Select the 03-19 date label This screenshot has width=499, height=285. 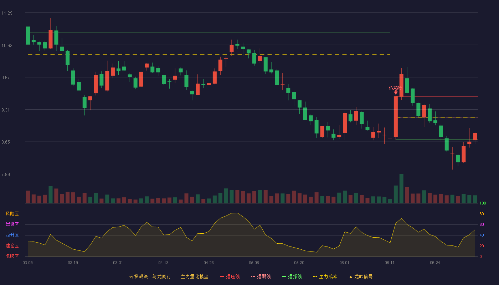pos(73,263)
